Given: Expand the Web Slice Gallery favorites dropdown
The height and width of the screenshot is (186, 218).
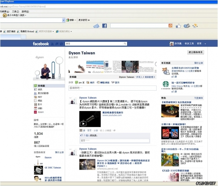Looking at the screenshot, I should (53, 32).
